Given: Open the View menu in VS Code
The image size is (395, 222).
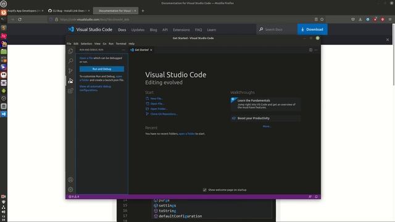Looking at the screenshot, I should 98,44.
